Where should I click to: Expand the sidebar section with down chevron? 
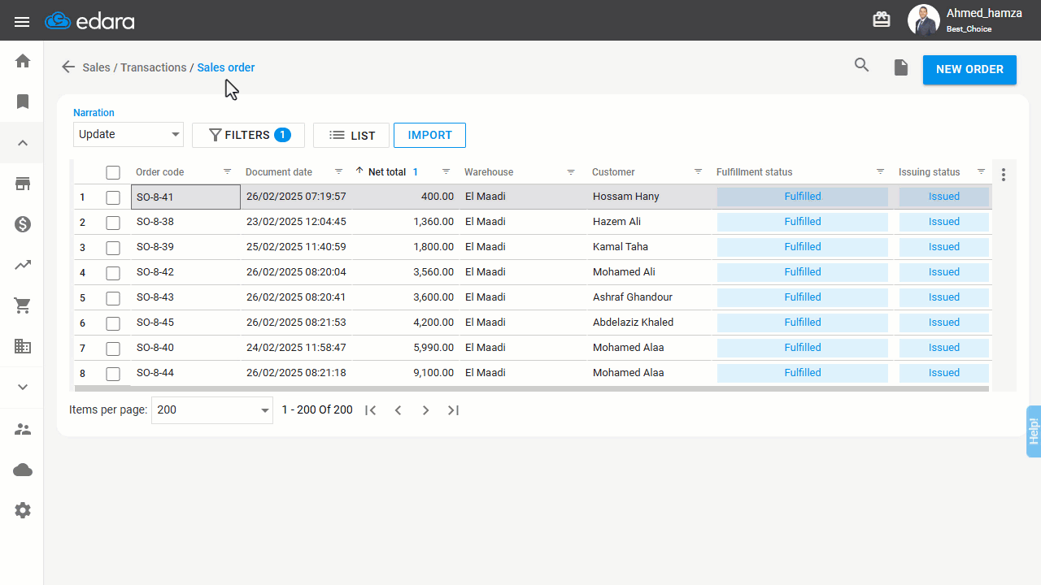23,387
